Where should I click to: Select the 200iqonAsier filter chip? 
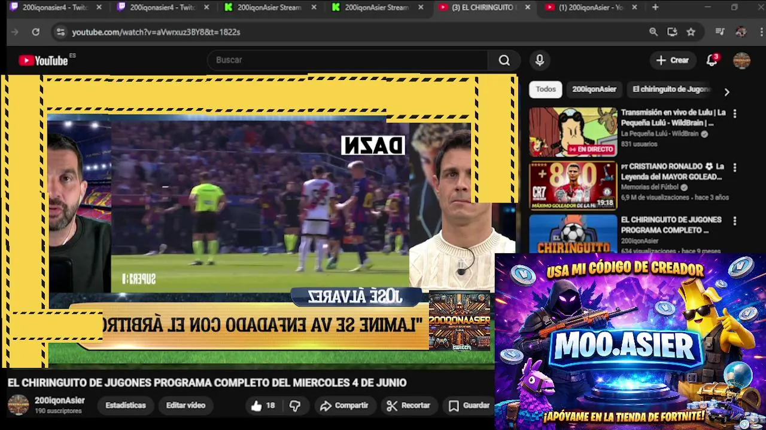pyautogui.click(x=594, y=89)
